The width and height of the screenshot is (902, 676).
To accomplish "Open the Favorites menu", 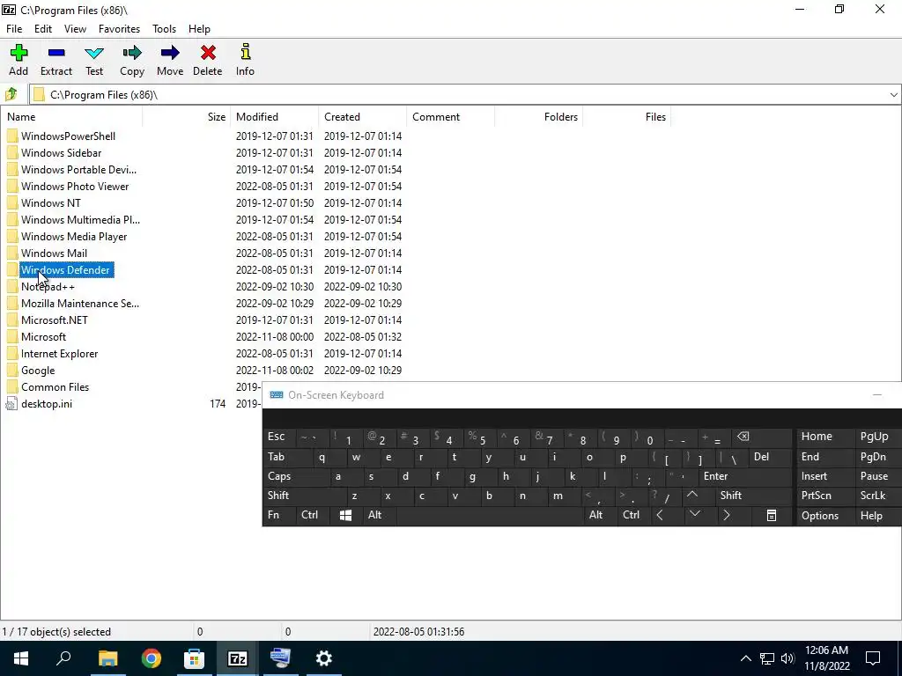I will coord(119,29).
